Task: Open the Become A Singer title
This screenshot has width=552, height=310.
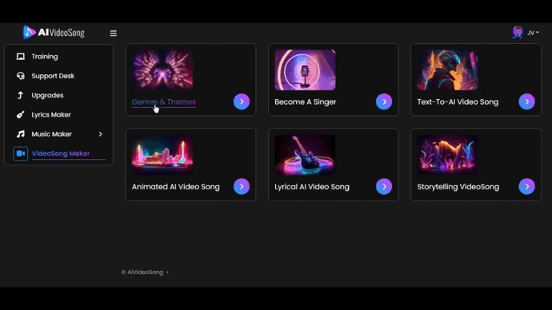Action: pyautogui.click(x=306, y=102)
